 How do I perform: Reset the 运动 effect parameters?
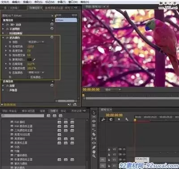(52, 24)
